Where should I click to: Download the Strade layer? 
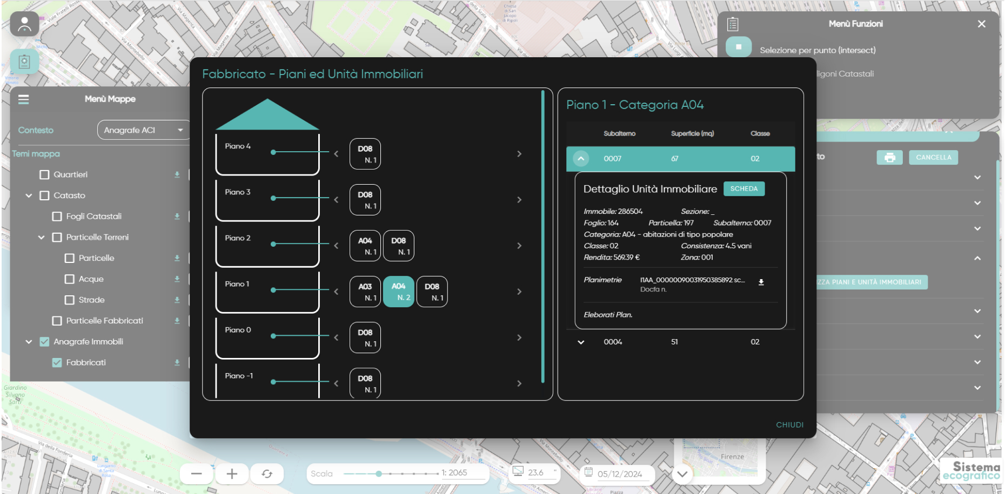pos(177,300)
